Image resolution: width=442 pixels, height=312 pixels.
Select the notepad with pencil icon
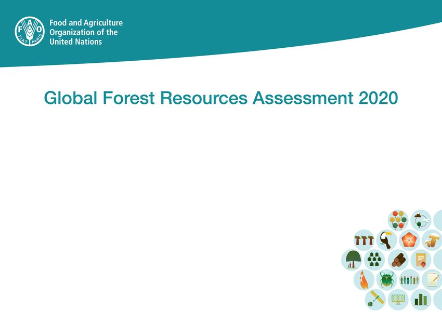pos(432,280)
